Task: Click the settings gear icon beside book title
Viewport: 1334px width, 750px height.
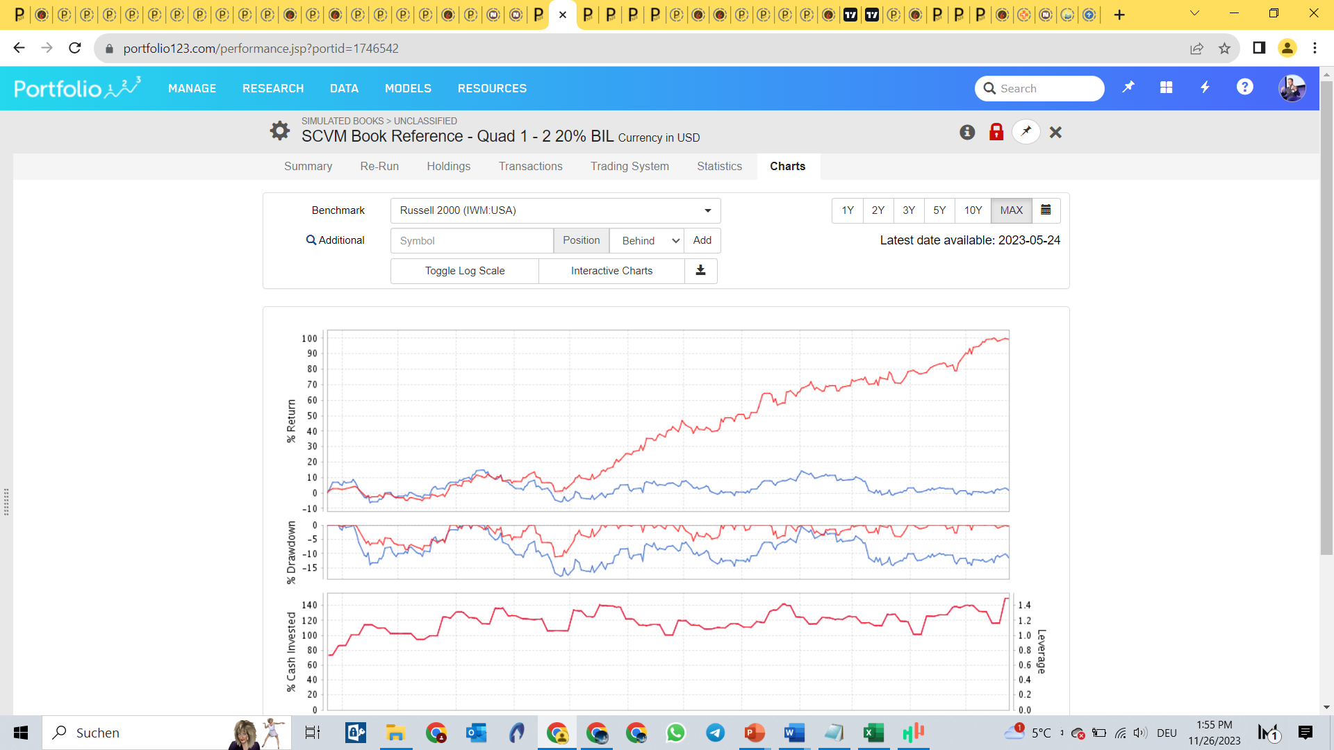Action: point(279,131)
